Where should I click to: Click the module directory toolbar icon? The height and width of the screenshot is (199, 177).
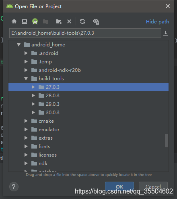pos(45,21)
